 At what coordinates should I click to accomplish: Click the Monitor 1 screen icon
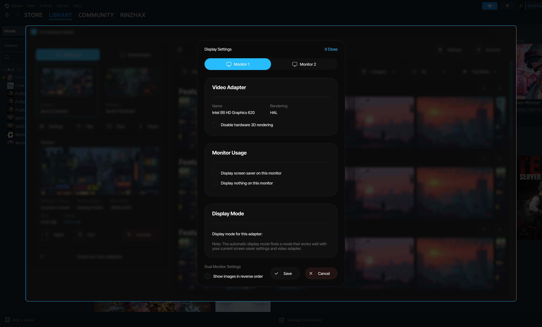pos(229,64)
